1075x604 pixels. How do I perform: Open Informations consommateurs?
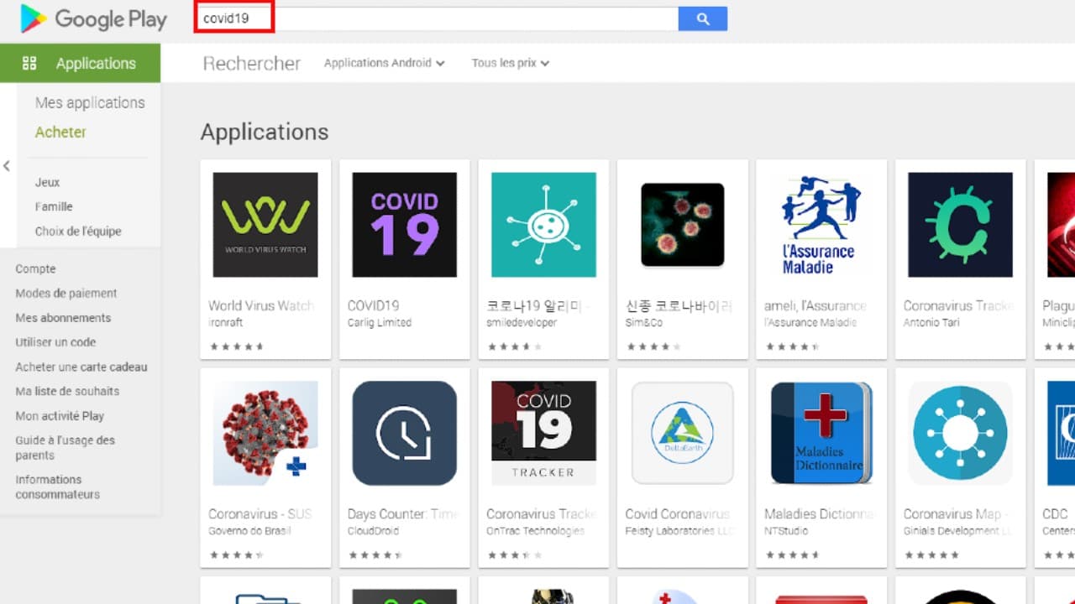pyautogui.click(x=57, y=487)
